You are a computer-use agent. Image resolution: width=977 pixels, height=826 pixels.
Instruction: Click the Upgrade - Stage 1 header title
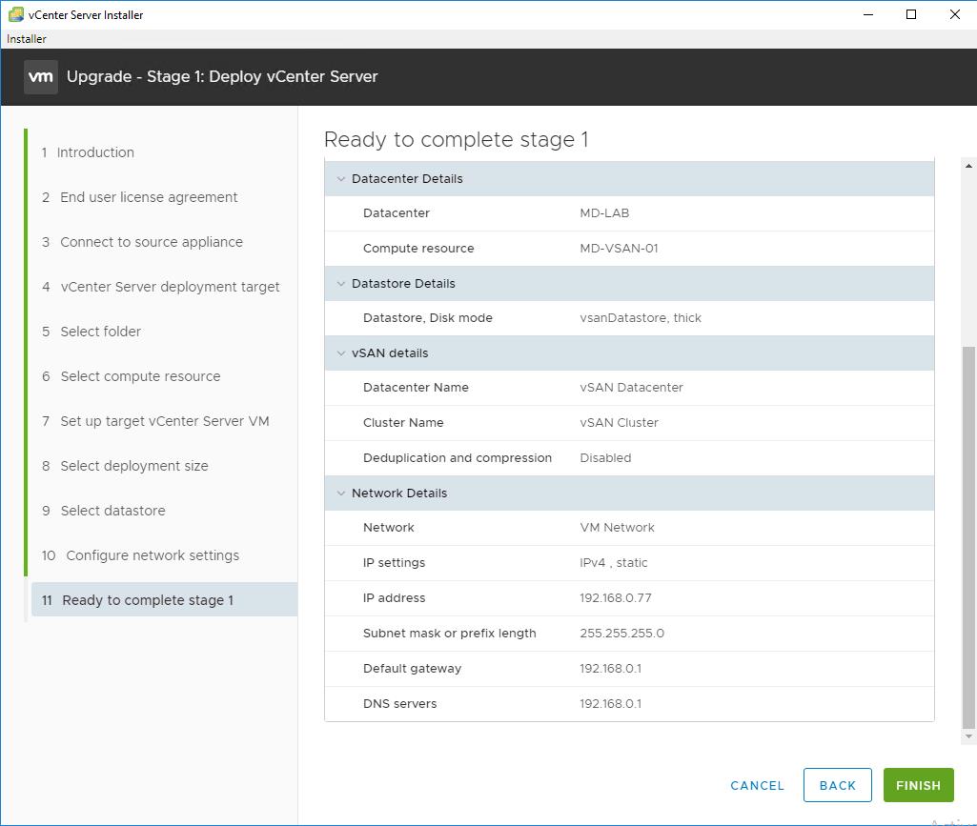[222, 76]
